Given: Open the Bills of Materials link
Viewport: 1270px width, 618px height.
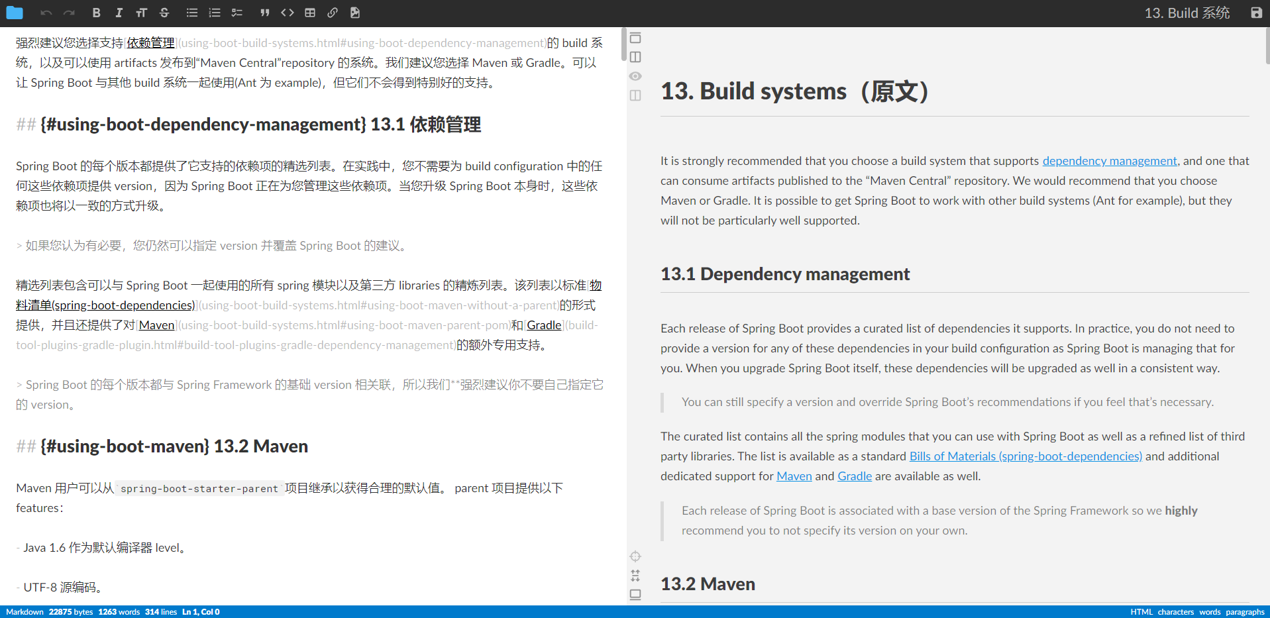Looking at the screenshot, I should click(1025, 456).
